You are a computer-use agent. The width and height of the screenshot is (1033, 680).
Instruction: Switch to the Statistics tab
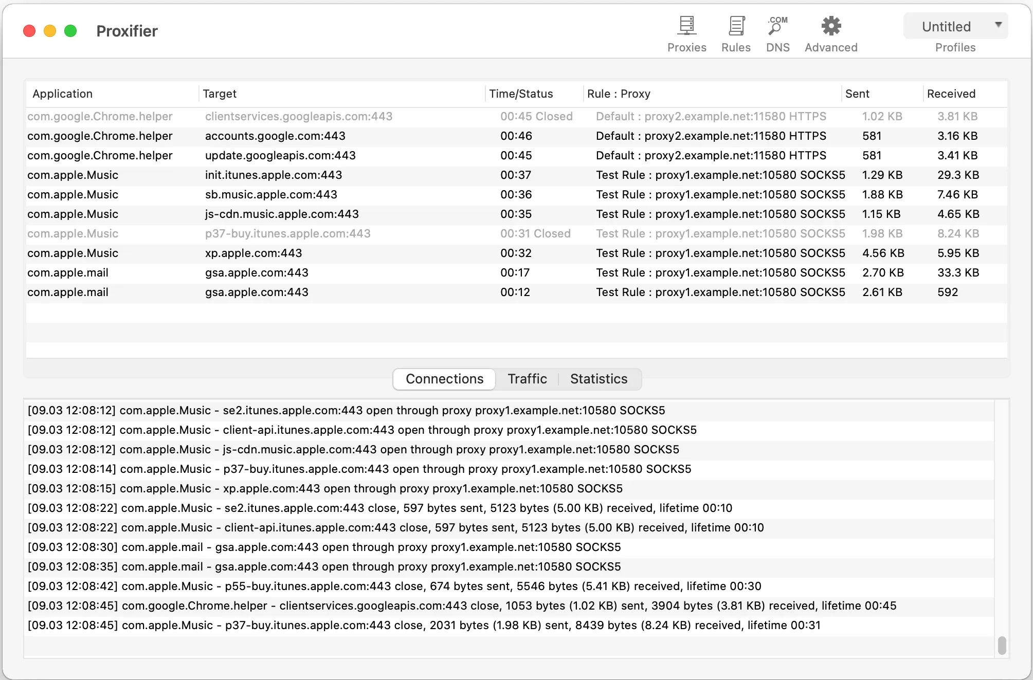(599, 379)
